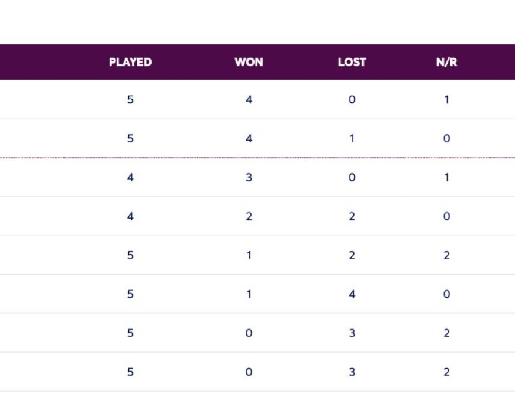515x394 pixels.
Task: Click the PLAYED value in the seventh row
Action: click(130, 333)
